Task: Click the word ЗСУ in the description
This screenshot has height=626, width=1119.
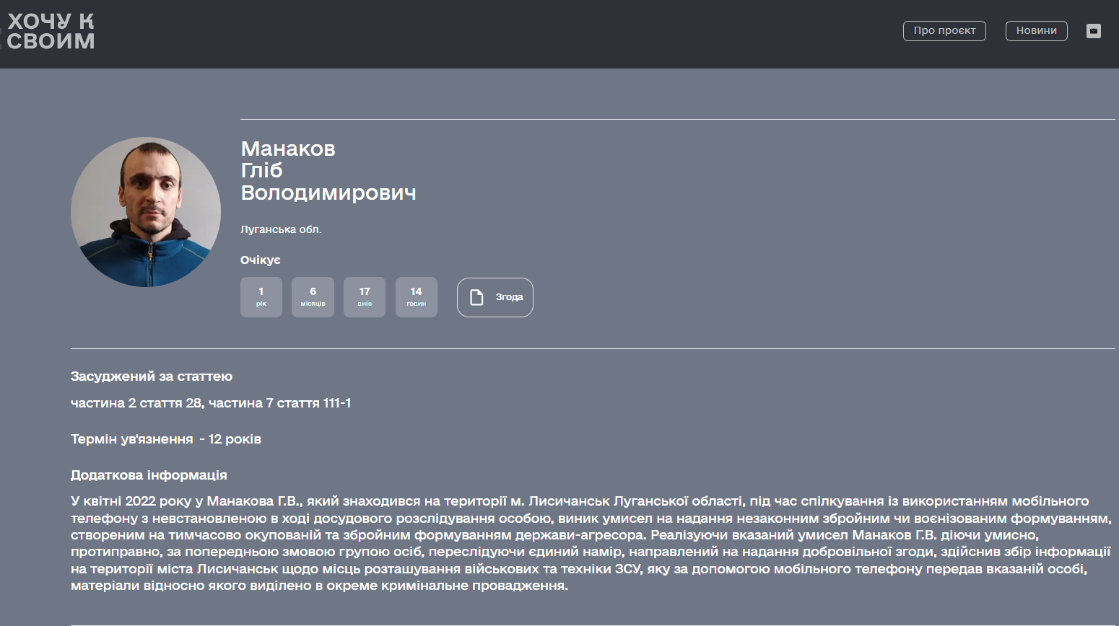Action: pos(627,569)
